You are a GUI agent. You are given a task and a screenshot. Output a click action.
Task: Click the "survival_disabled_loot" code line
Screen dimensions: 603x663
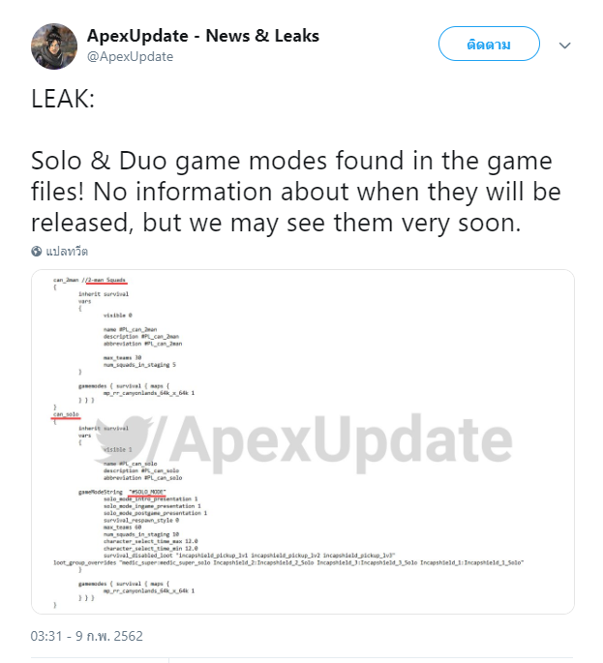[250, 556]
